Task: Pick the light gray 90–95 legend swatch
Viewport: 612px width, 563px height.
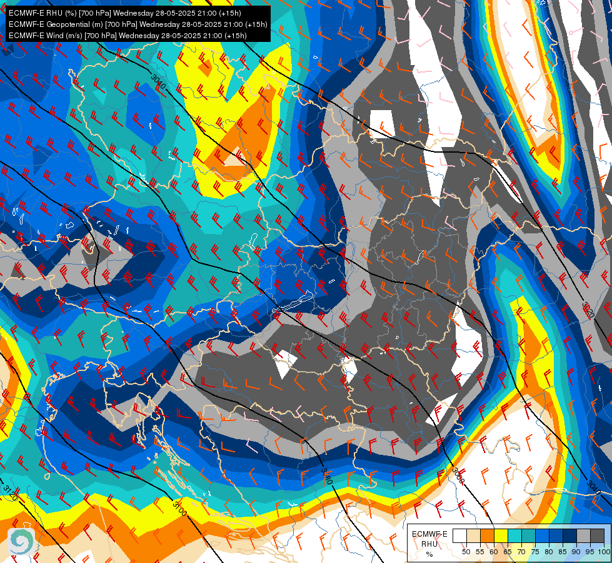Action: tap(583, 536)
